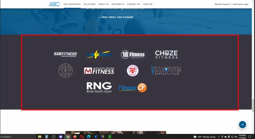Expand the hidden system tray icons
255x139 pixels.
218,137
